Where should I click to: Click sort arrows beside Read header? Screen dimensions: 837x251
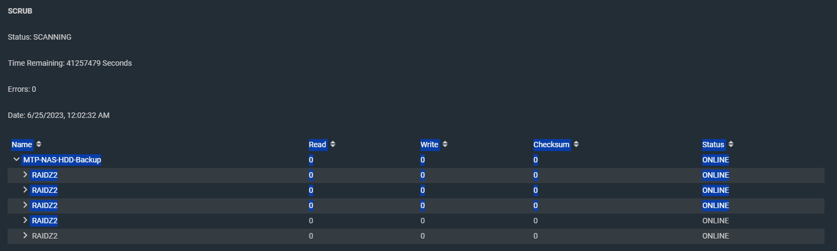[333, 145]
